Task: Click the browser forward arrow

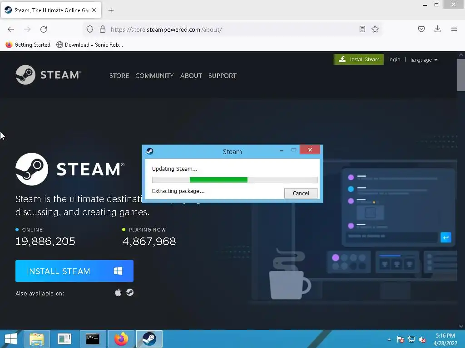Action: tap(27, 29)
